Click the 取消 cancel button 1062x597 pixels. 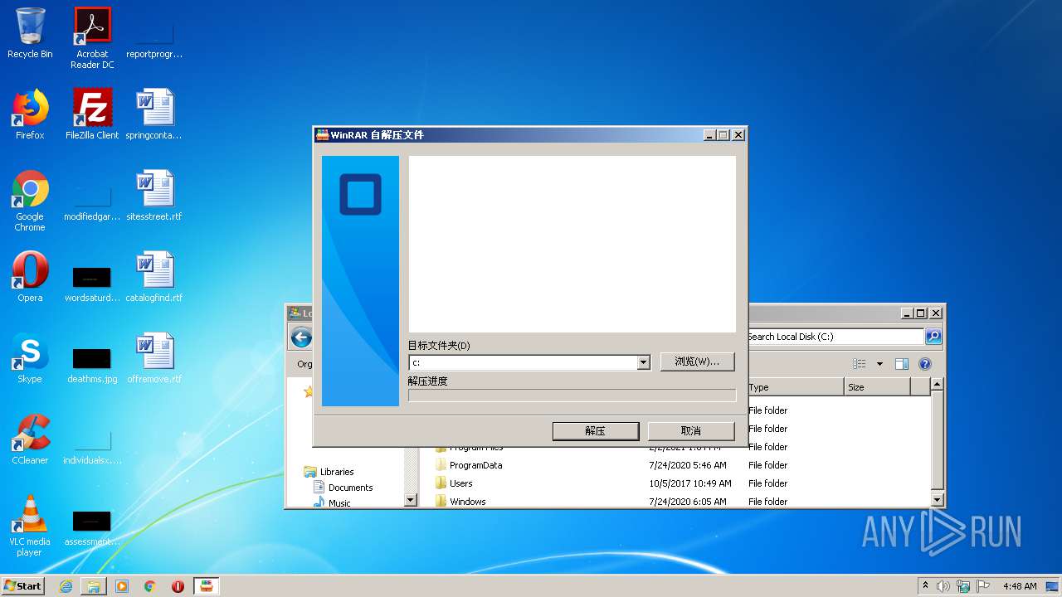tap(691, 431)
